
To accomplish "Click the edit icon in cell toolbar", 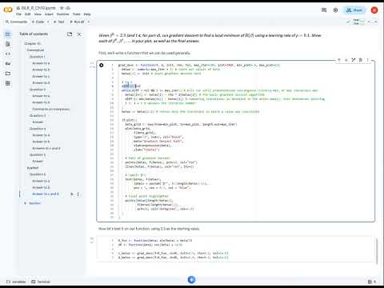I will pyautogui.click(x=354, y=60).
